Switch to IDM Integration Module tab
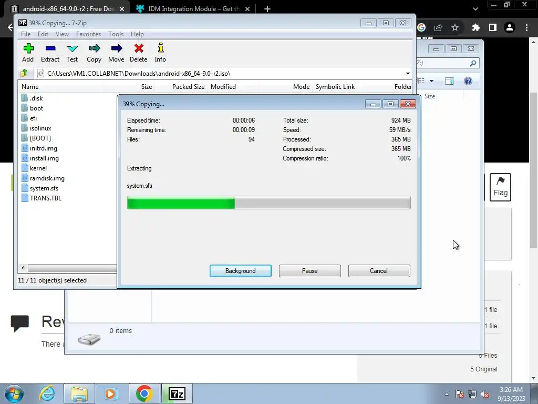This screenshot has width=538, height=404. 193,9
